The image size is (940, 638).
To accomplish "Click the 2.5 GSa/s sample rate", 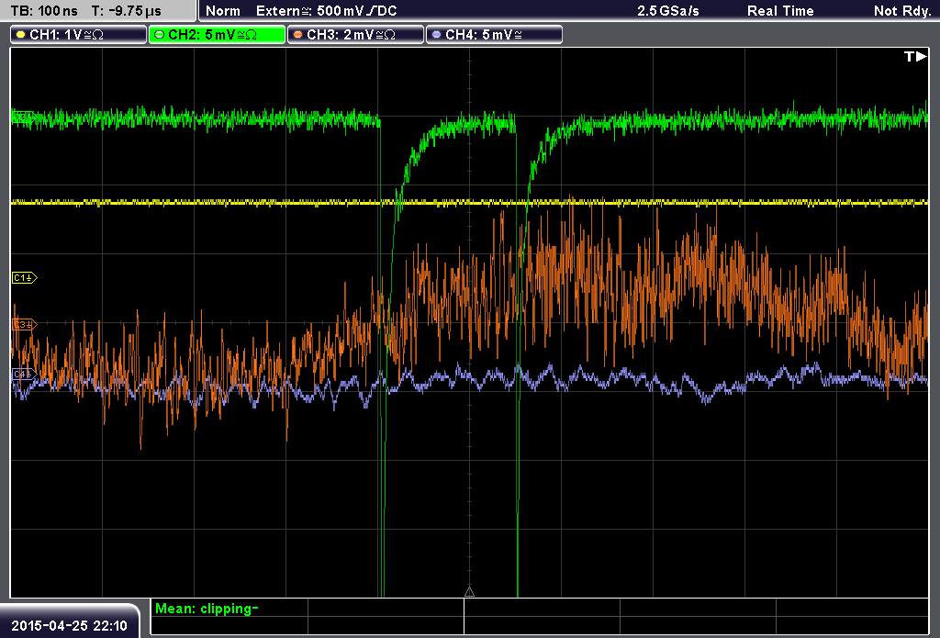I will pyautogui.click(x=668, y=11).
